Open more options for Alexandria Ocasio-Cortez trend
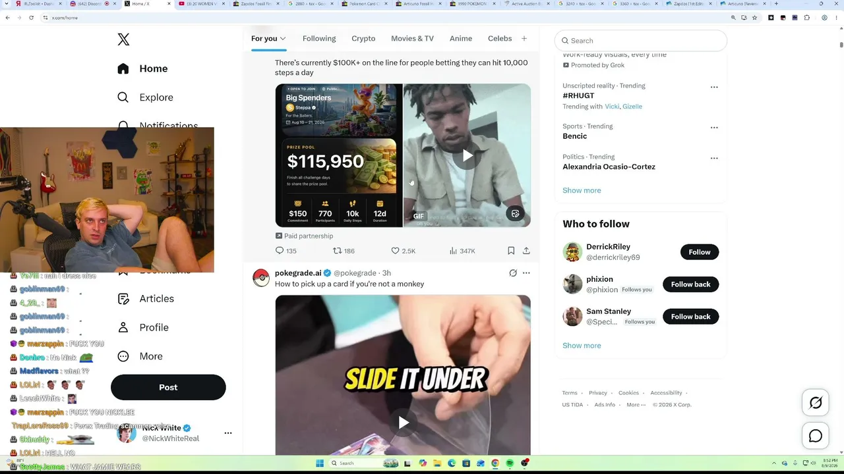 pyautogui.click(x=714, y=159)
